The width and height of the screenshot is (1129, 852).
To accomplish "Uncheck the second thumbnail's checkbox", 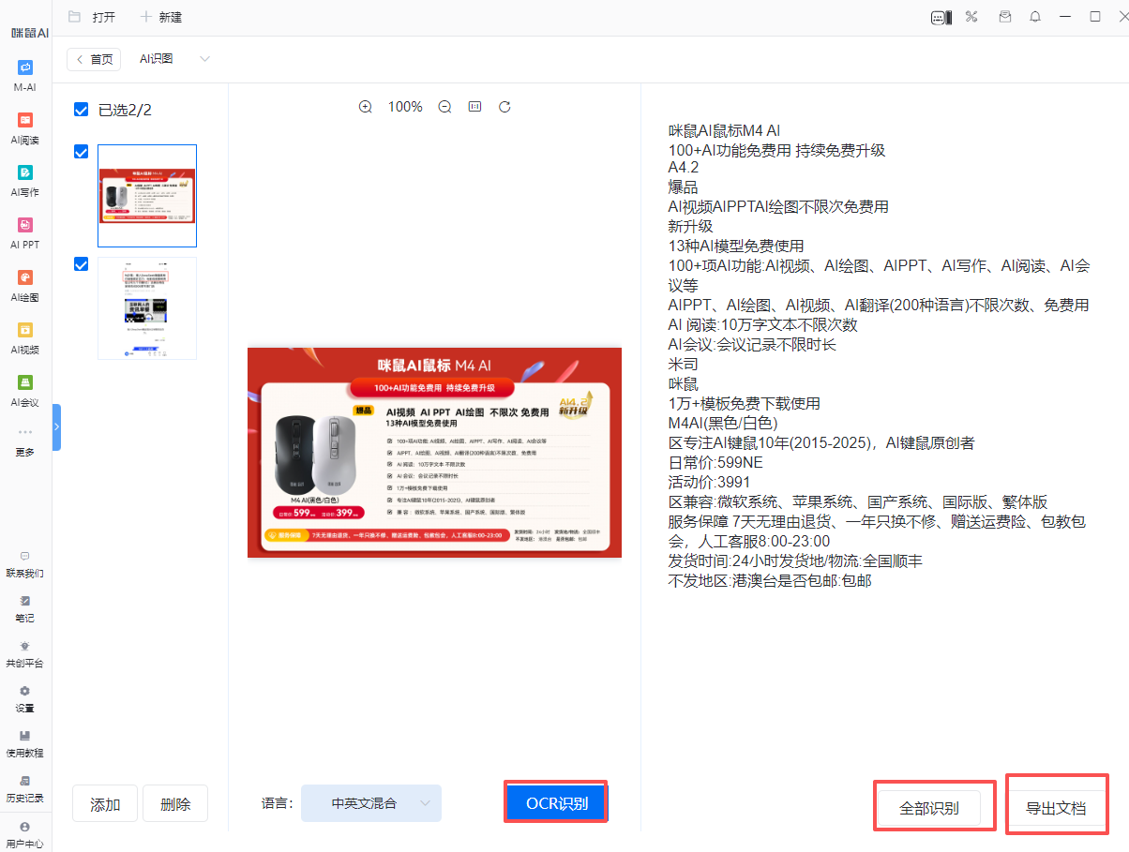I will (82, 264).
